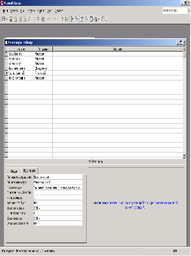Switch to the General (Общие) properties tab
This screenshot has width=191, height=256.
[x=14, y=171]
